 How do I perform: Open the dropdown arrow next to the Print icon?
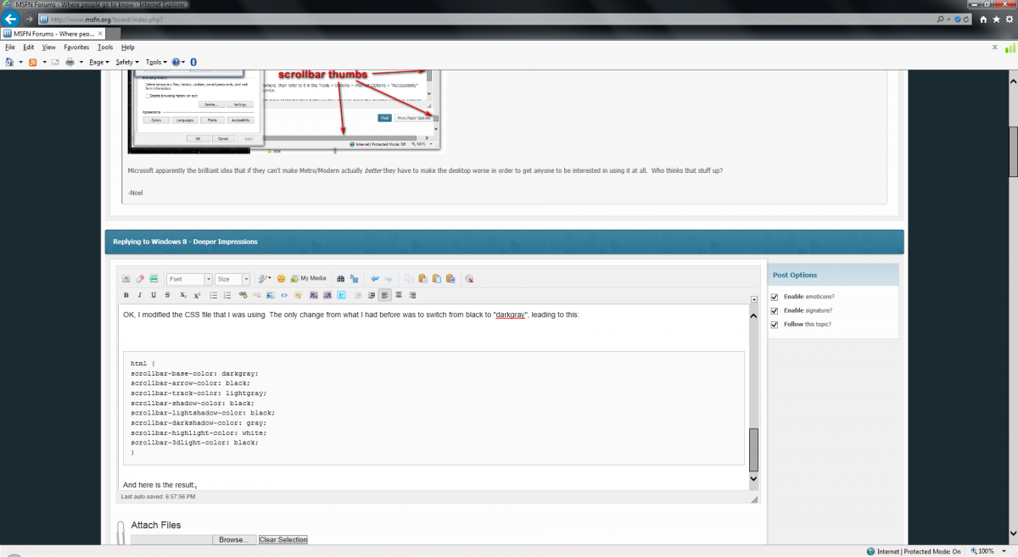[x=81, y=62]
